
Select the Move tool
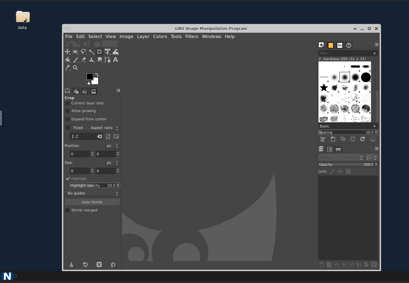click(67, 52)
